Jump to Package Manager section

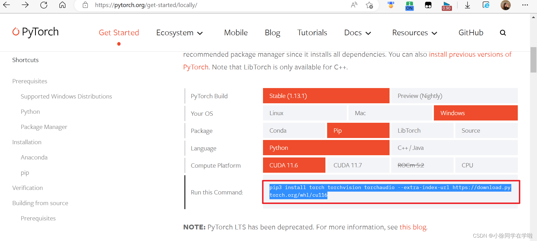click(44, 127)
